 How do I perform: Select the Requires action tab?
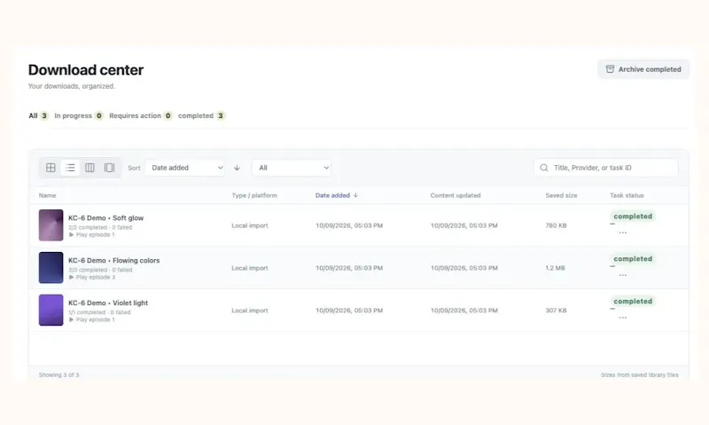[141, 116]
